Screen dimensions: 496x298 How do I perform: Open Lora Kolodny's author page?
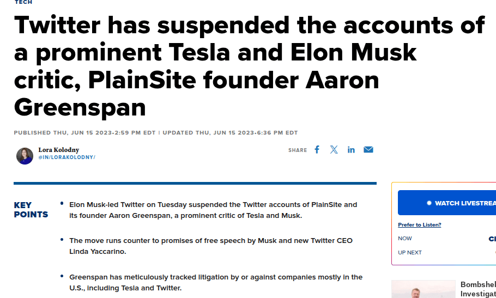coord(58,150)
